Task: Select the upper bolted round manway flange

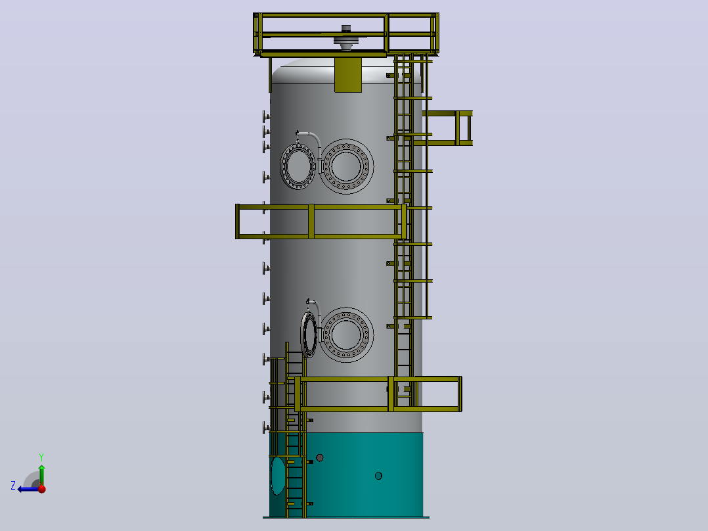Action: pos(346,166)
